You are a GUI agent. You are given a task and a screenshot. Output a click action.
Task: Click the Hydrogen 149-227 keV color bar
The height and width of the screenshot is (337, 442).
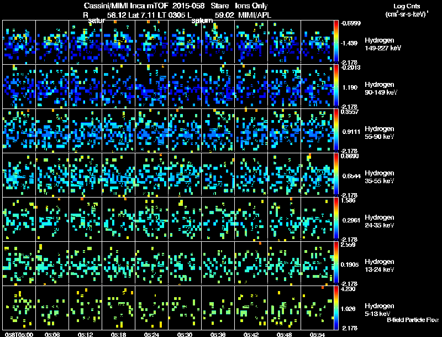pyautogui.click(x=337, y=42)
